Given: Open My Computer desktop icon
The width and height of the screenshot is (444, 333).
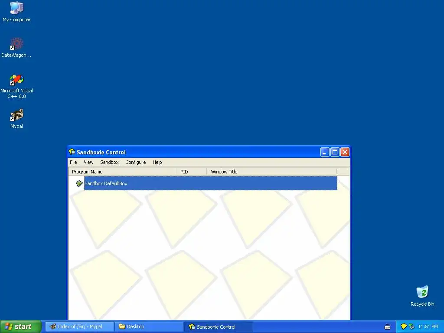Looking at the screenshot, I should pyautogui.click(x=16, y=11).
